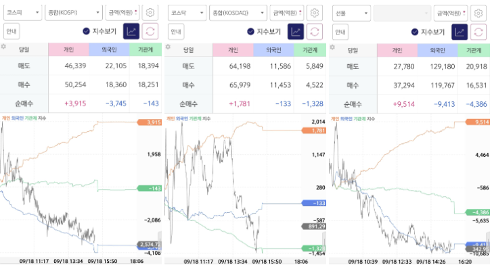This screenshot has height=267, width=492.
Task: Open the 코스피 market dropdown
Action: [x=22, y=13]
